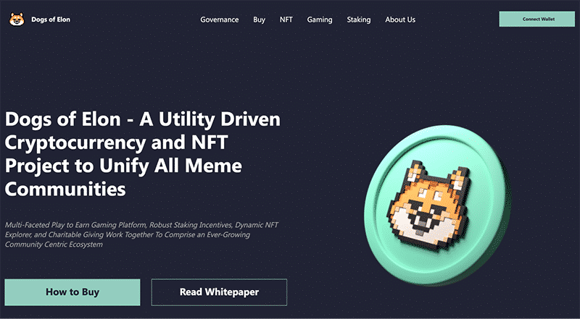The width and height of the screenshot is (580, 319).
Task: Click the 'Multi-Faceted Play to Earn' subtitle line
Action: 141,225
